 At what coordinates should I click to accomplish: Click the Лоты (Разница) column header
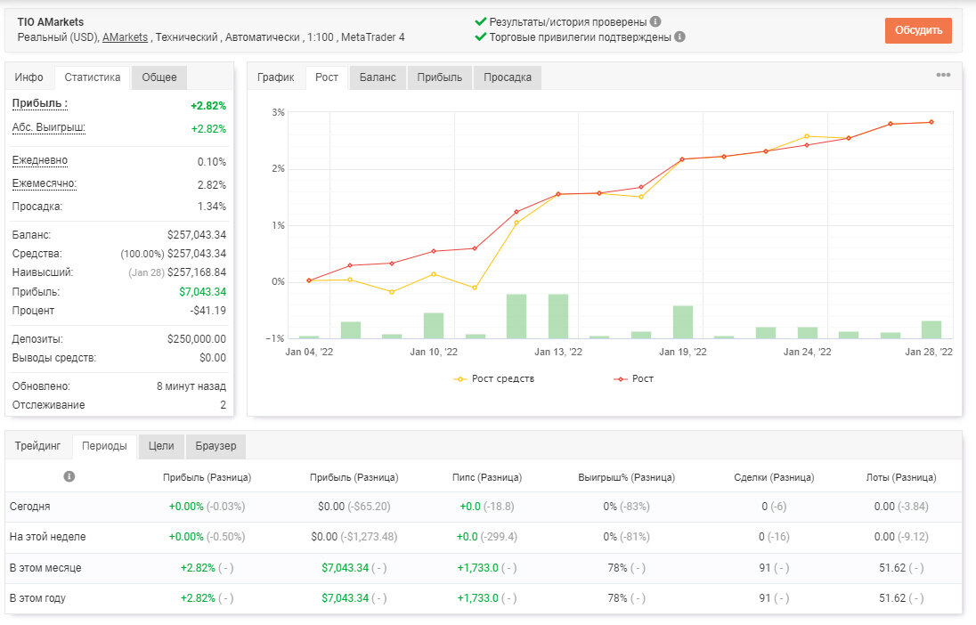[900, 477]
